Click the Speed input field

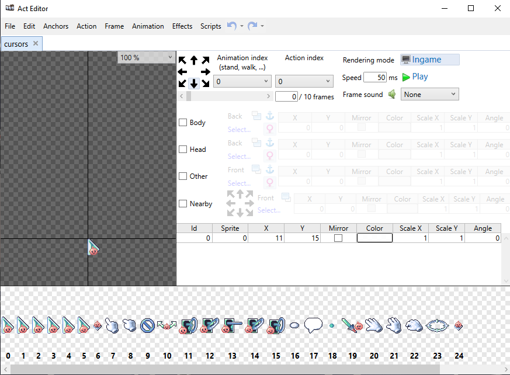pos(374,78)
